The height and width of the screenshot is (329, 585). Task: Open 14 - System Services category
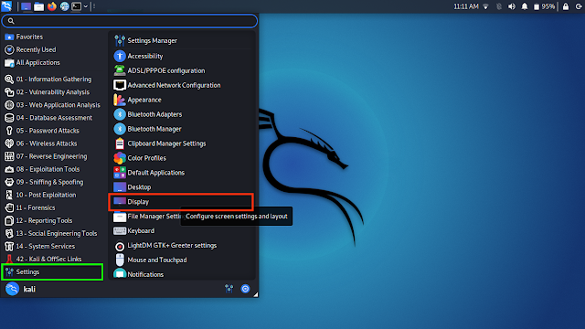(54, 247)
